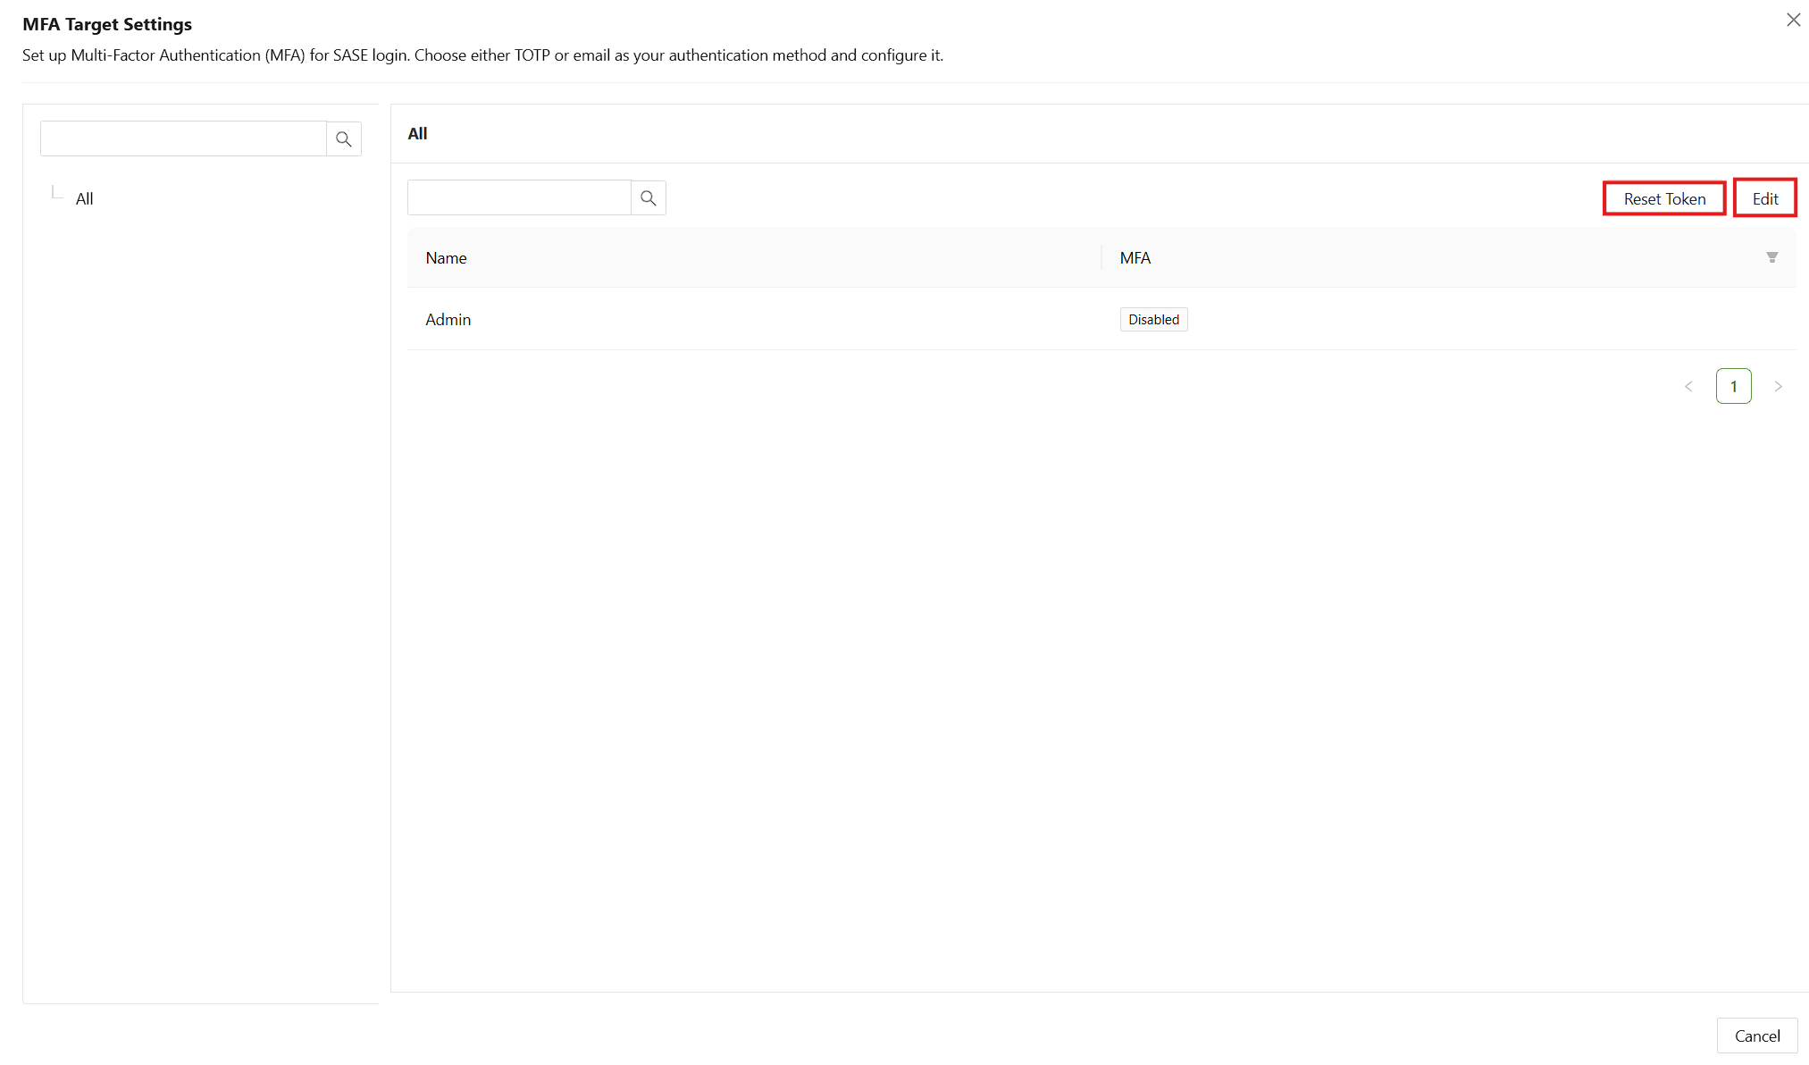The height and width of the screenshot is (1065, 1809).
Task: Click the Name column header
Action: 446,258
